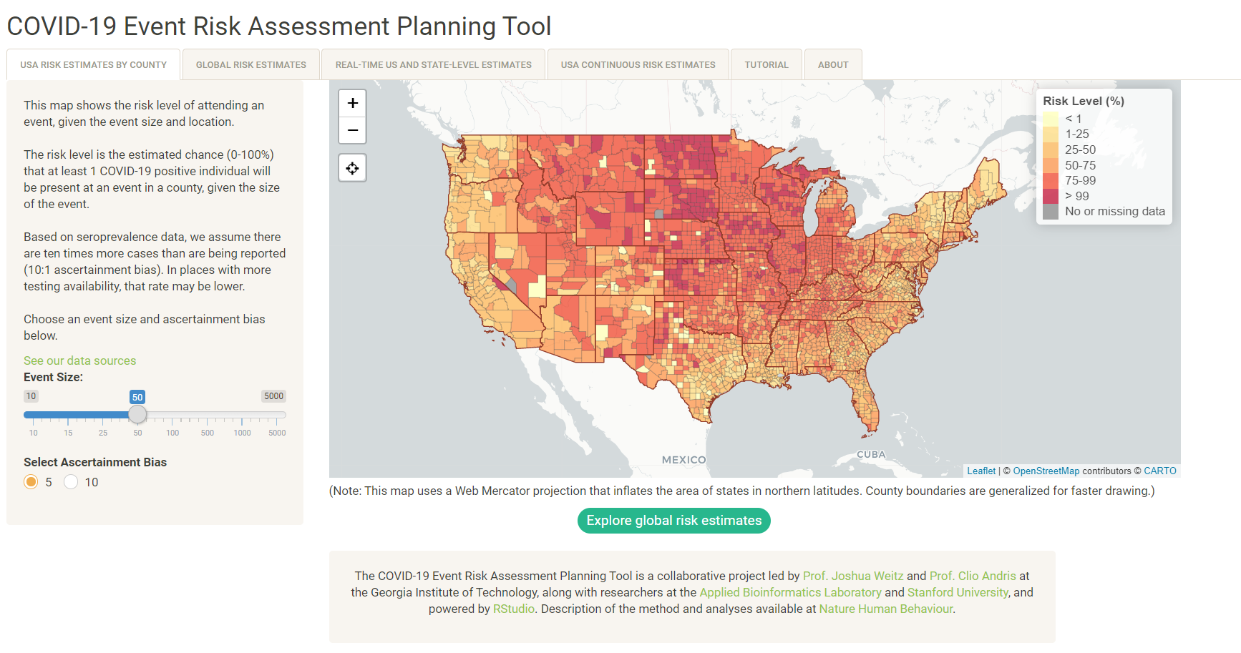
Task: Click slider track at 1000 tick
Action: click(242, 415)
